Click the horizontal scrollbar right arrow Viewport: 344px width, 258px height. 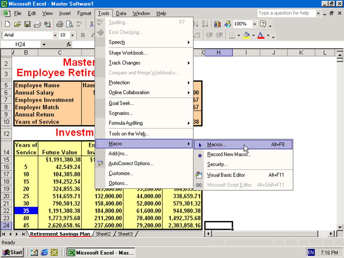331,234
